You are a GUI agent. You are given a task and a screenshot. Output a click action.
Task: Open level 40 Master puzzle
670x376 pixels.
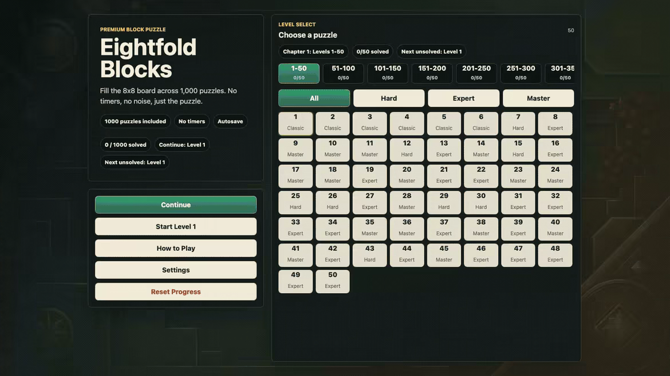555,229
